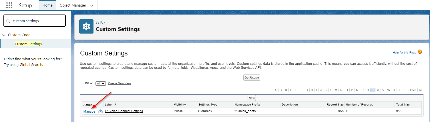The image size is (430, 122).
Task: Open Help for this Page link
Action: (405, 53)
